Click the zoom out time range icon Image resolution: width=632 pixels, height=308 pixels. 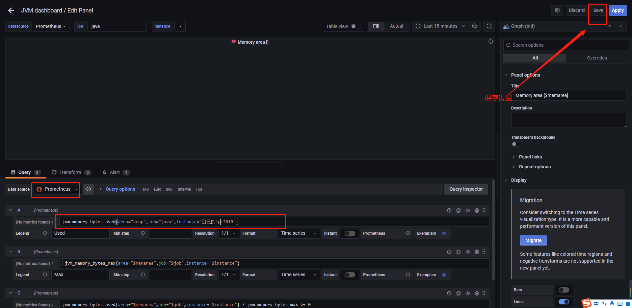(x=475, y=26)
